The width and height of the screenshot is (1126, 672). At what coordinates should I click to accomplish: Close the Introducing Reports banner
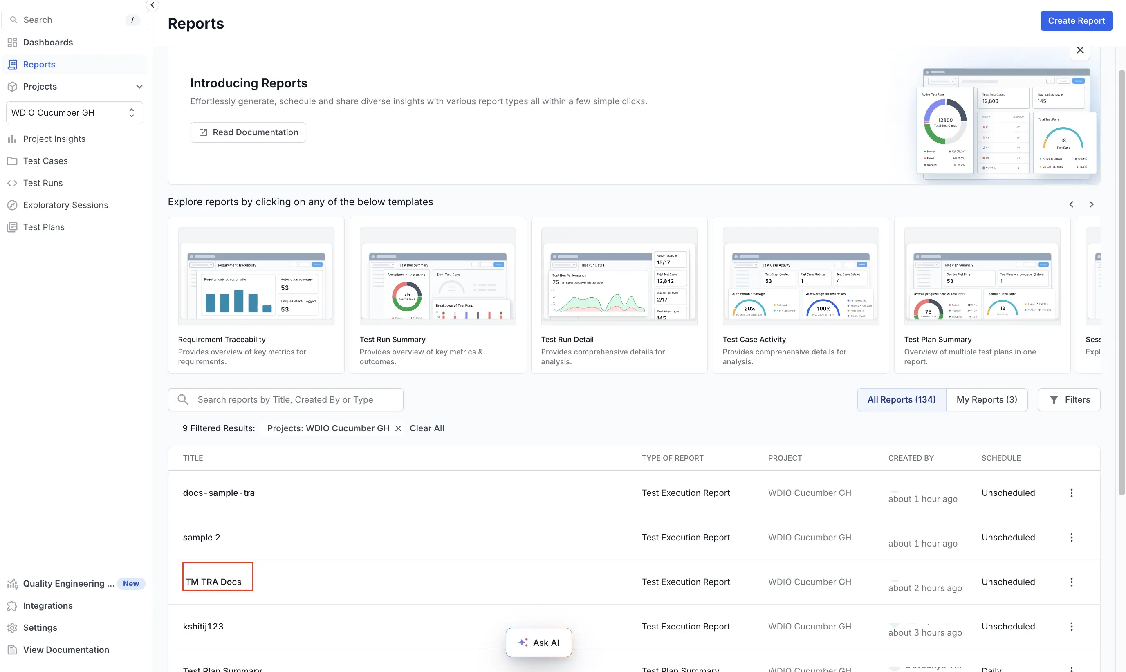tap(1080, 50)
